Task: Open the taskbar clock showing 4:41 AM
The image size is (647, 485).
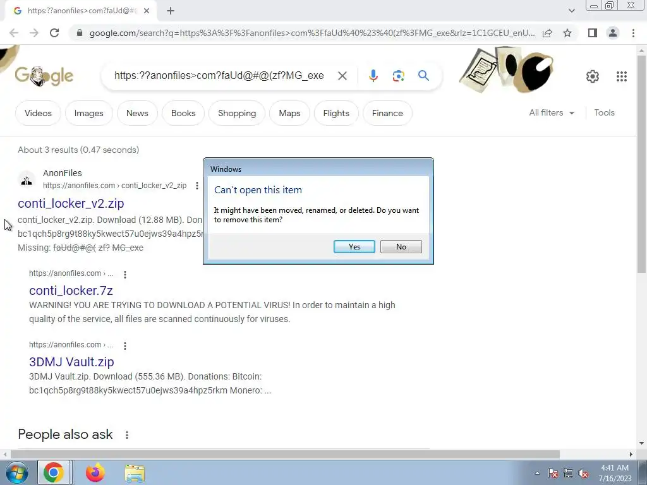Action: (615, 473)
